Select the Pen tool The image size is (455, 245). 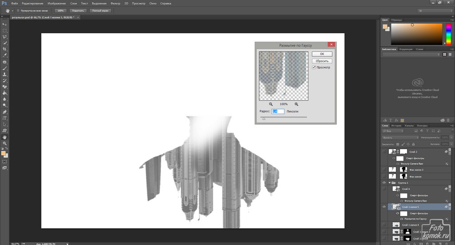4,112
